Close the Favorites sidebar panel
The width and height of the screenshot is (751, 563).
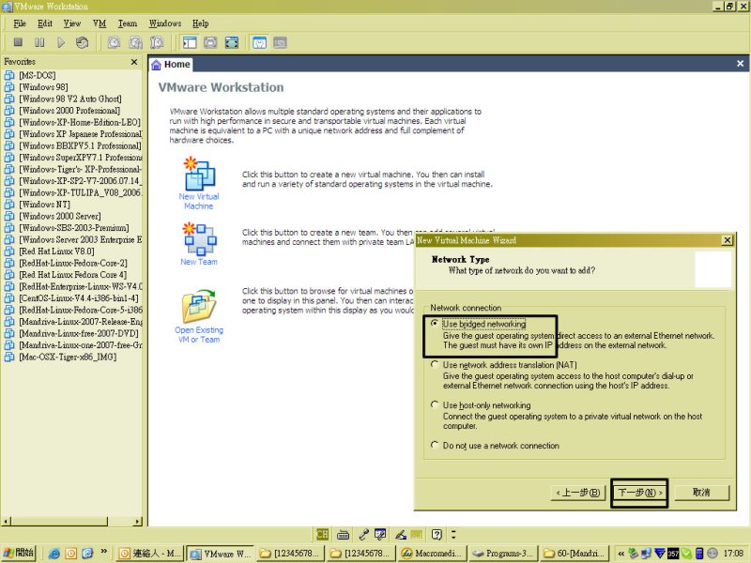134,62
